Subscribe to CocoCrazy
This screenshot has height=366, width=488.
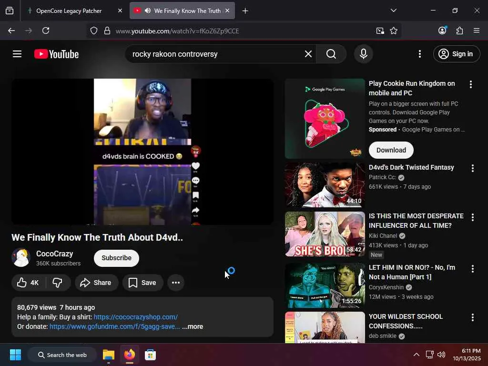pos(116,258)
